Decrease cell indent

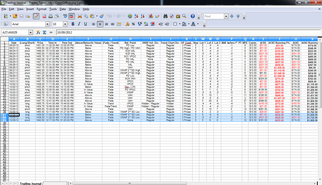click(x=161, y=24)
